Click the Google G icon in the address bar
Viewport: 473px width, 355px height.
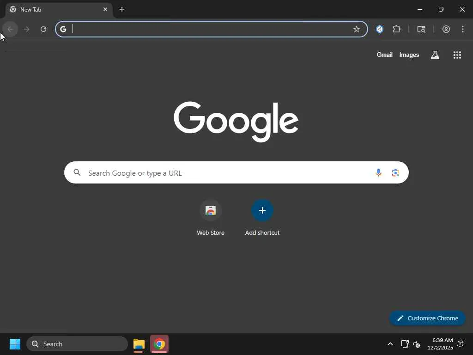(63, 29)
